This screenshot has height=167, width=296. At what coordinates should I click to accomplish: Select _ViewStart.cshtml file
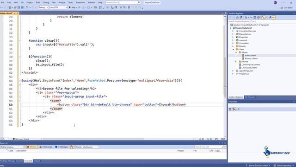[250, 68]
